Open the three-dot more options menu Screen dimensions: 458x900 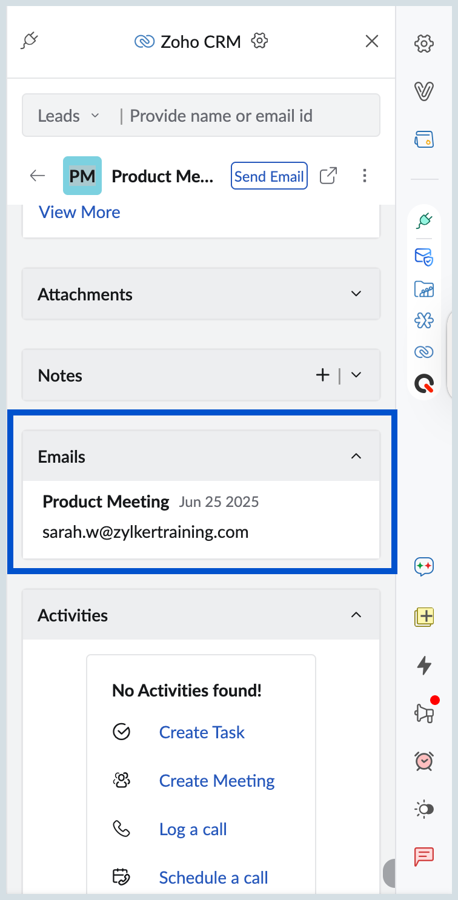(x=364, y=176)
